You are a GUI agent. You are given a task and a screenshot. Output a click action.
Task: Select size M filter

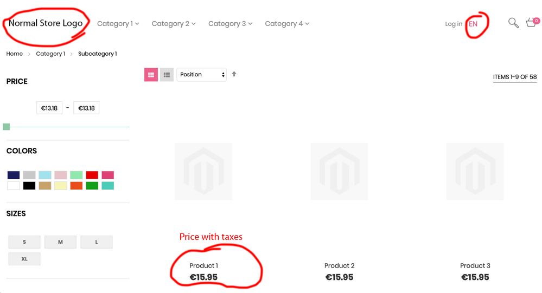tap(60, 242)
